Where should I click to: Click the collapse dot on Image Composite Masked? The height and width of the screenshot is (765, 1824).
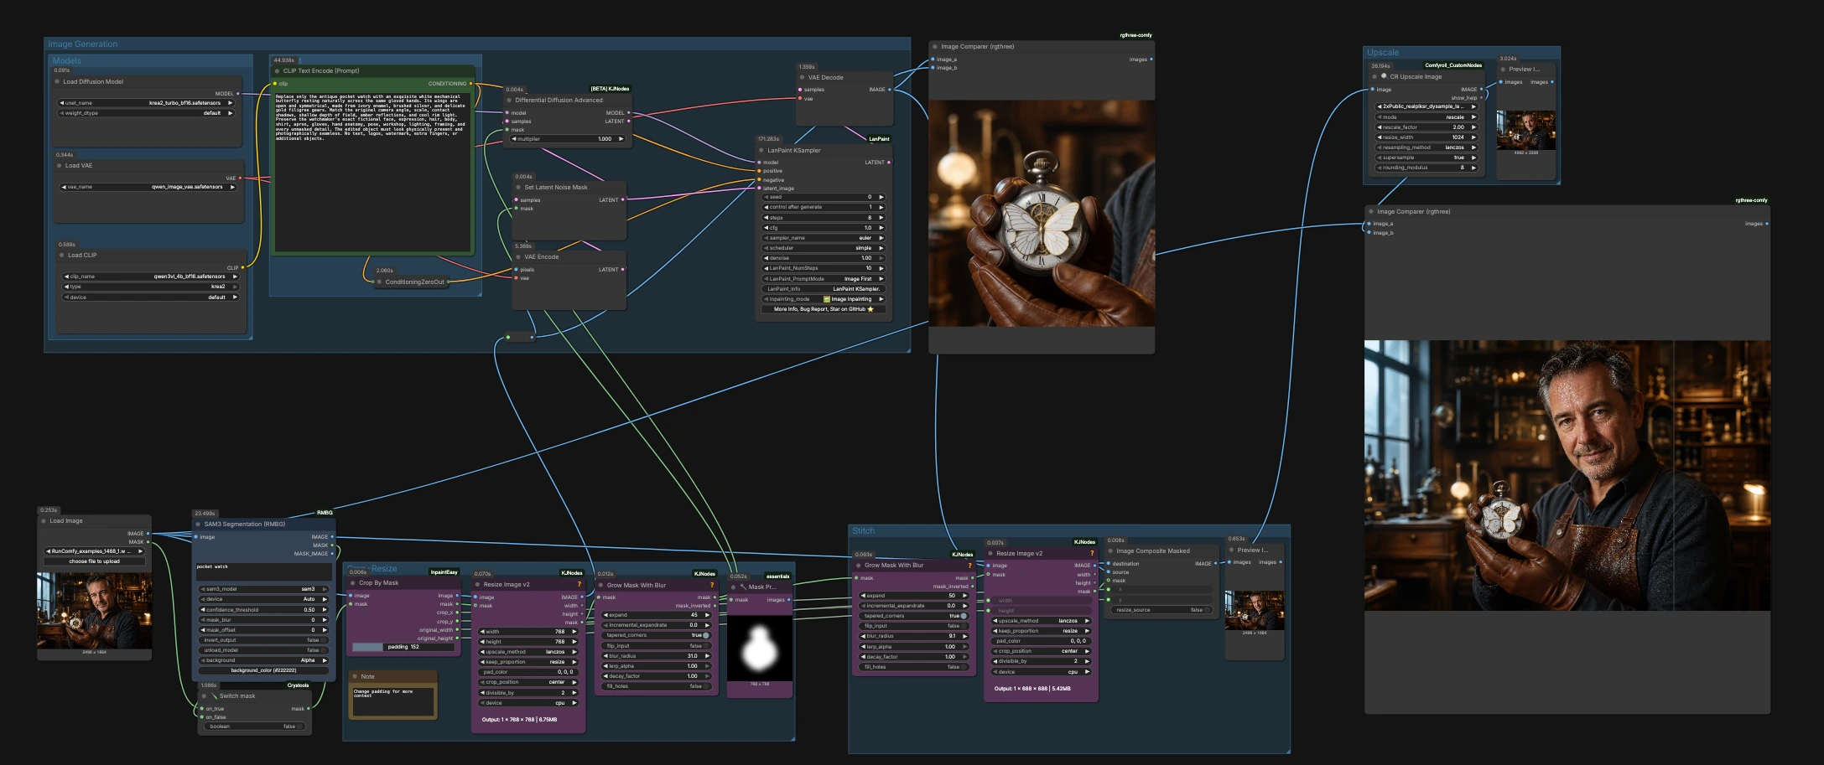click(x=1110, y=551)
